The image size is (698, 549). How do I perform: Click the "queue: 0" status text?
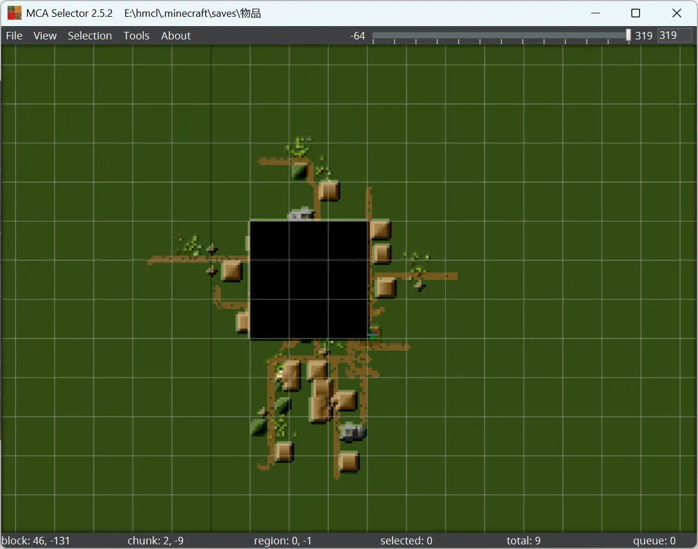click(654, 541)
